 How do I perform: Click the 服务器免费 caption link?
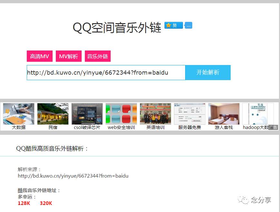190,127
